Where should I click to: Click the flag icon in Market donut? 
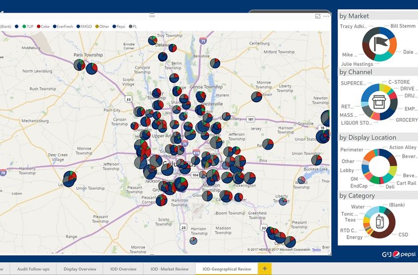[380, 44]
